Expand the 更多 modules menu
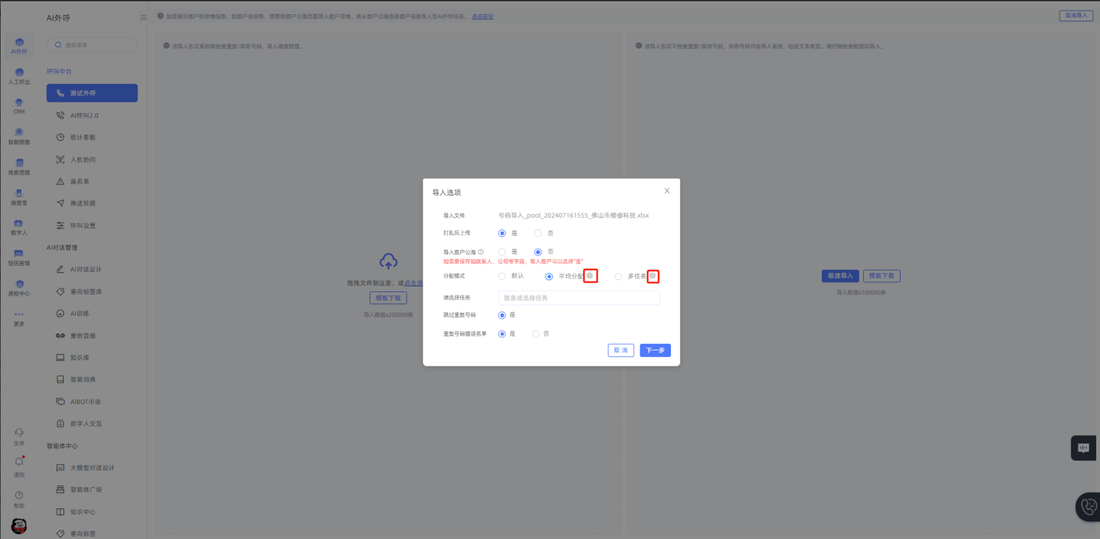 click(x=19, y=316)
